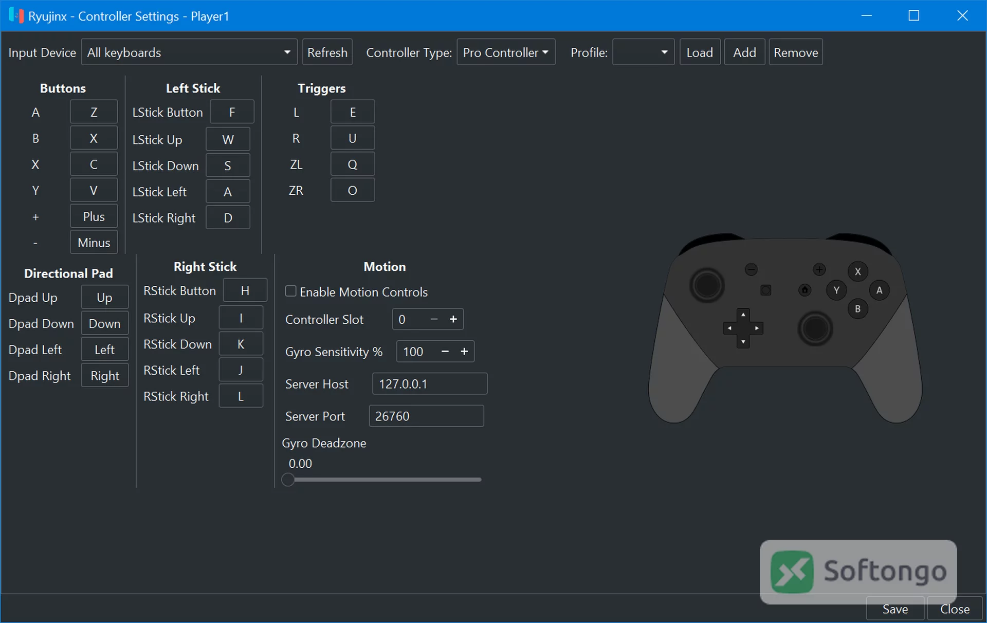This screenshot has width=987, height=623.
Task: Rebind the Y button mapped to V
Action: 94,191
